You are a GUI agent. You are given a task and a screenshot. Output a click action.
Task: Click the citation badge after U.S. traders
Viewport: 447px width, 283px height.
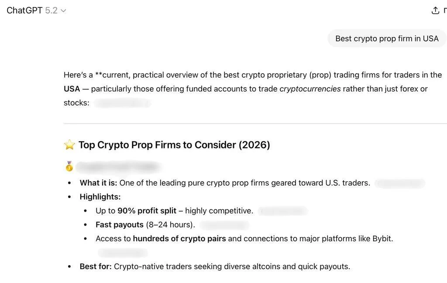(399, 183)
